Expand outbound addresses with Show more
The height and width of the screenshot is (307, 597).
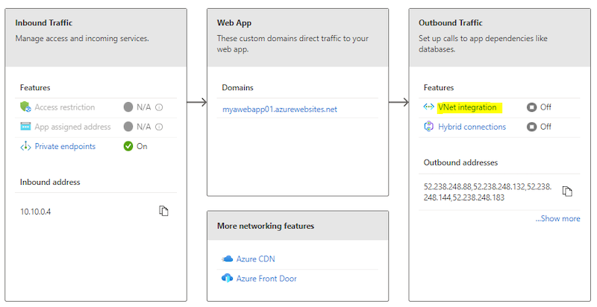[x=557, y=218]
